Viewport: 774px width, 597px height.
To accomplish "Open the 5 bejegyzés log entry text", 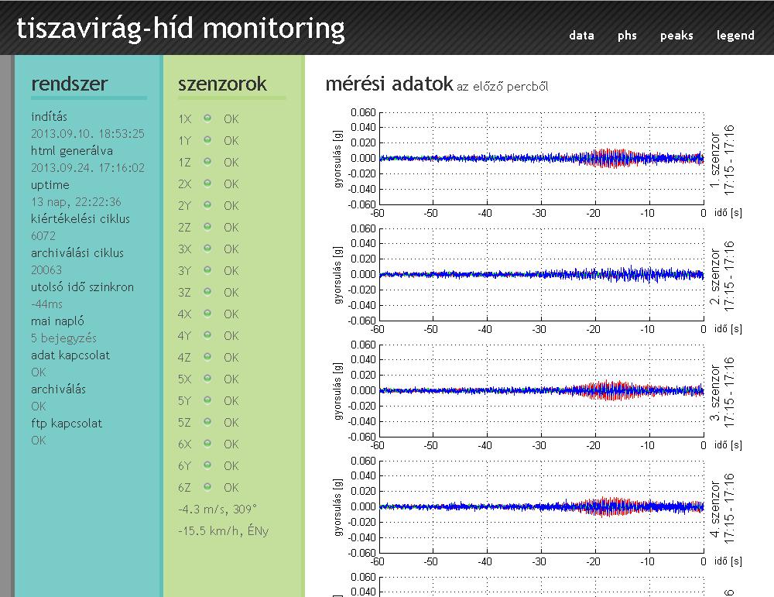I will [63, 338].
